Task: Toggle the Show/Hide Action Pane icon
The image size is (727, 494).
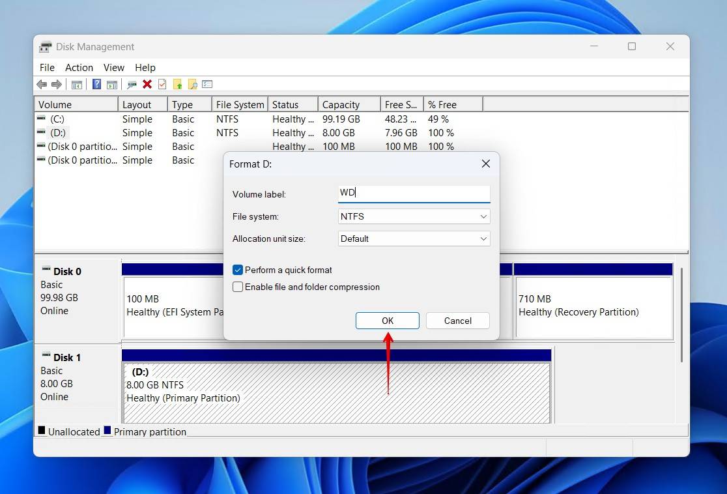Action: click(x=112, y=84)
